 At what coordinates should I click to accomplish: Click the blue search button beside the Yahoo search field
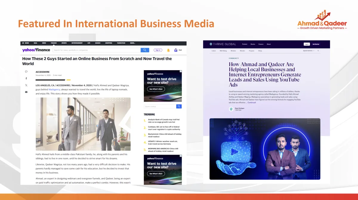tap(145, 50)
